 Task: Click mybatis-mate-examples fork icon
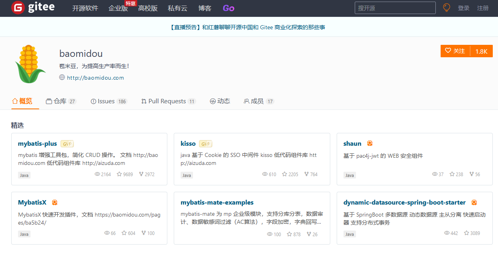pyautogui.click(x=309, y=234)
